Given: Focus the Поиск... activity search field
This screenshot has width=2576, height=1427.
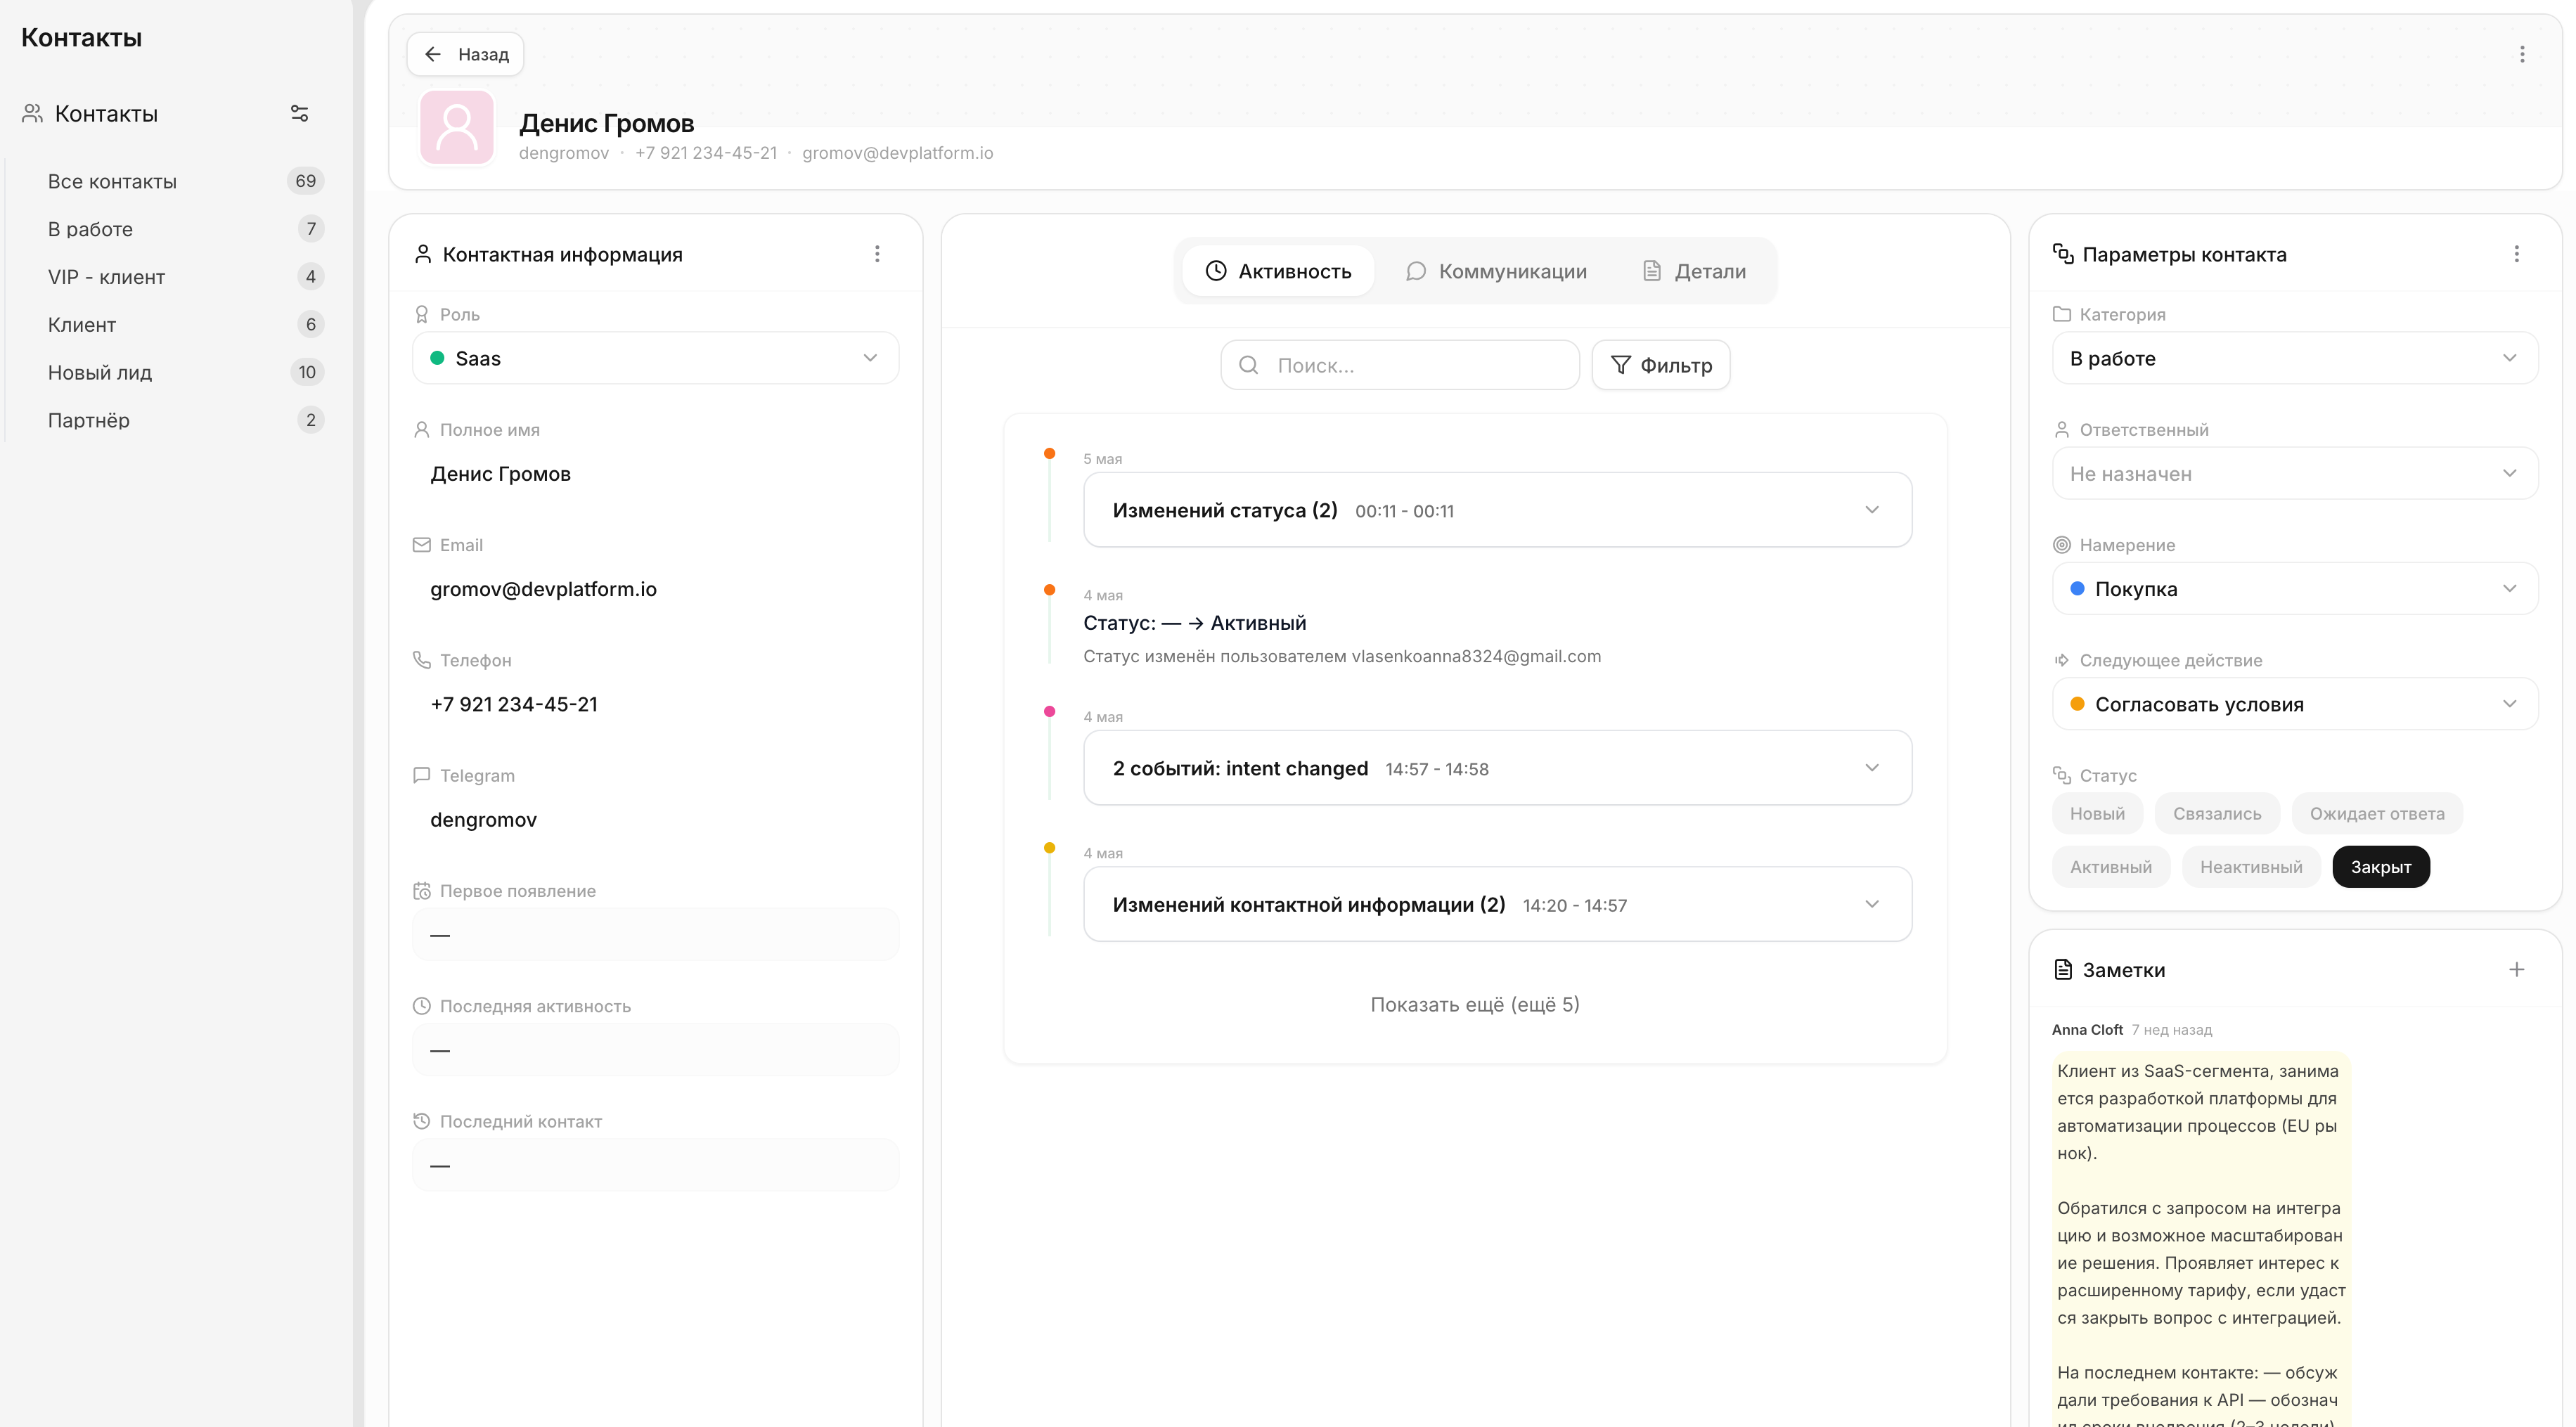Looking at the screenshot, I should click(x=1400, y=365).
